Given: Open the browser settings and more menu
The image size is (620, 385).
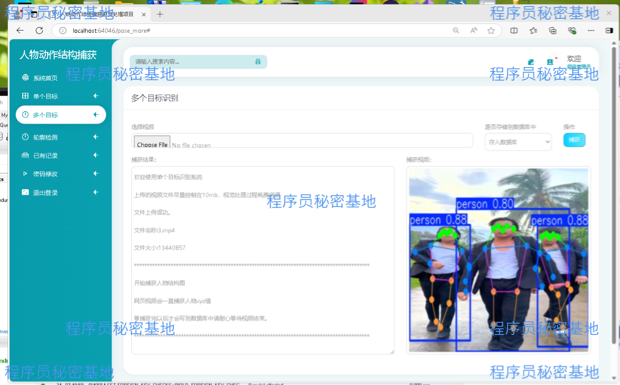Looking at the screenshot, I should [591, 30].
